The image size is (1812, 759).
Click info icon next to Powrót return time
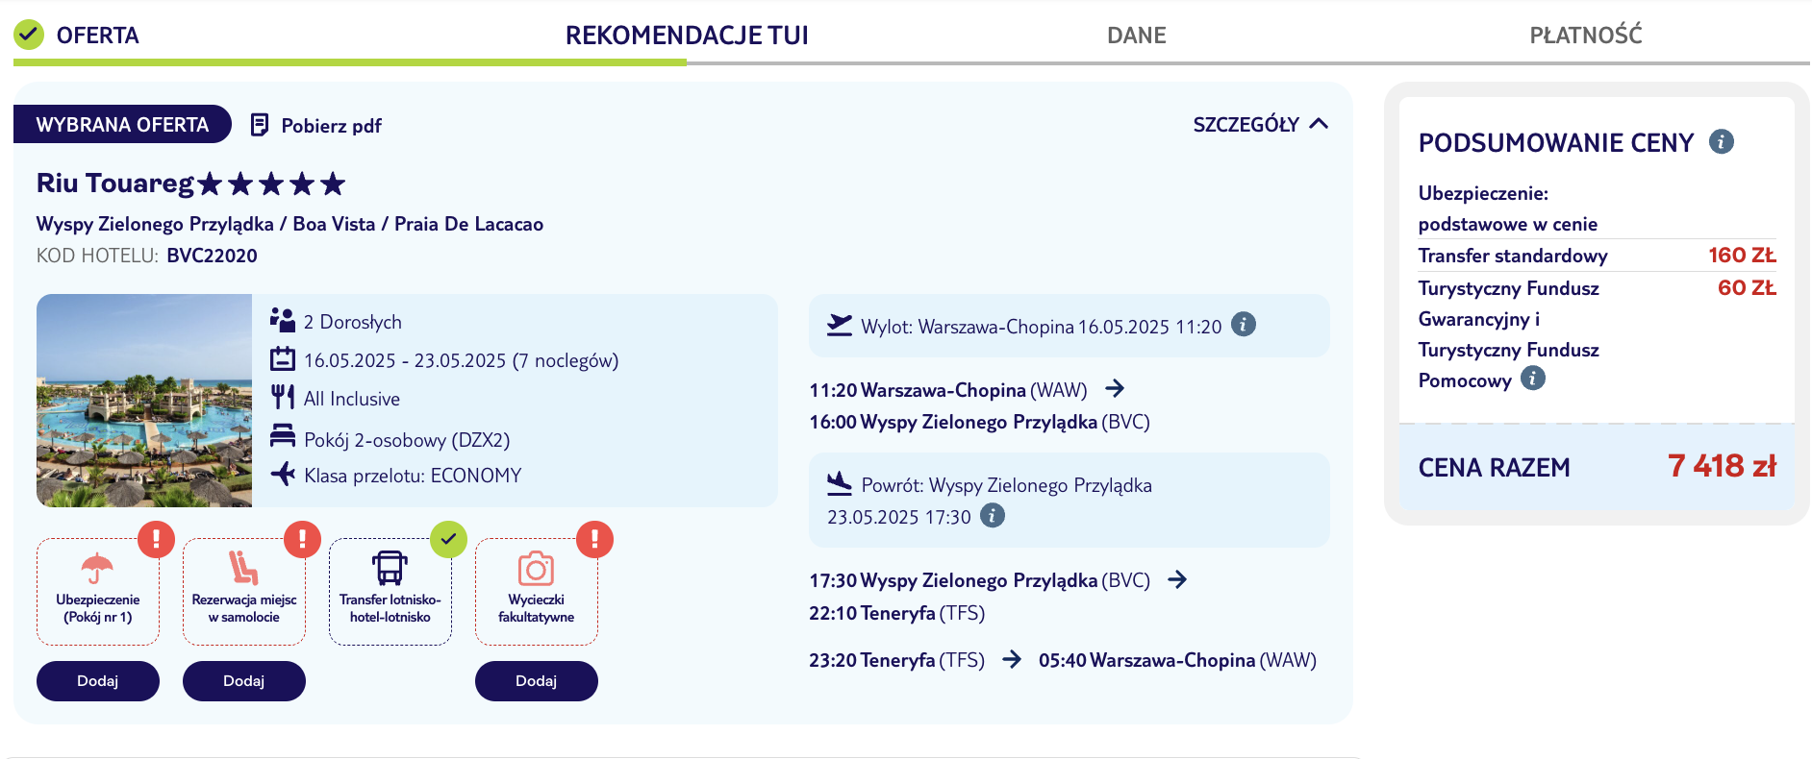click(993, 515)
